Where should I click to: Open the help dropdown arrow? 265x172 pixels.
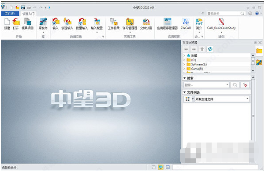(x=261, y=13)
